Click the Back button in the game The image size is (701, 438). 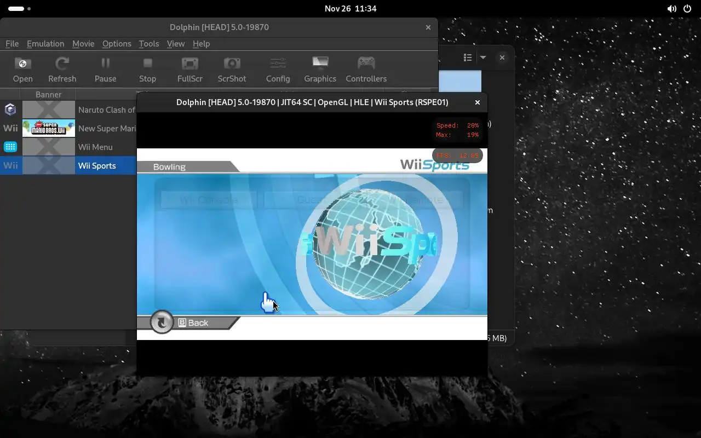(x=193, y=322)
